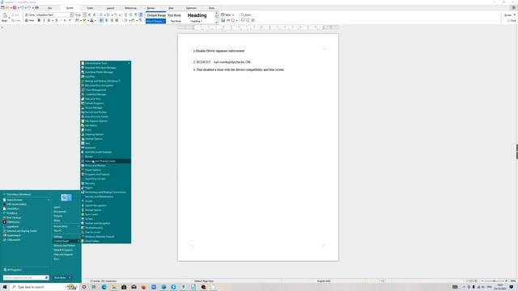Switch to the Insert tab
This screenshot has height=291, width=518.
90,8
